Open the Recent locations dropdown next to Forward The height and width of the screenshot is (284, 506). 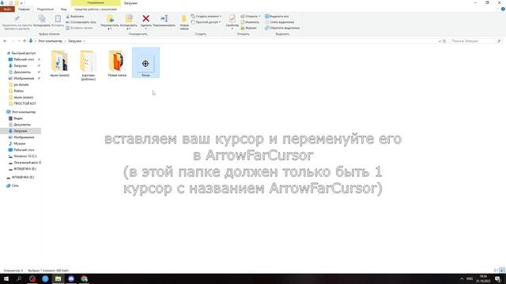[19, 41]
